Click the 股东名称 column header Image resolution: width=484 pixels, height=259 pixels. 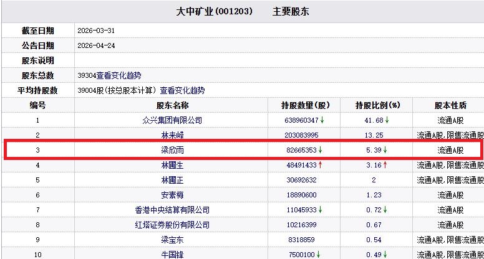pos(172,105)
